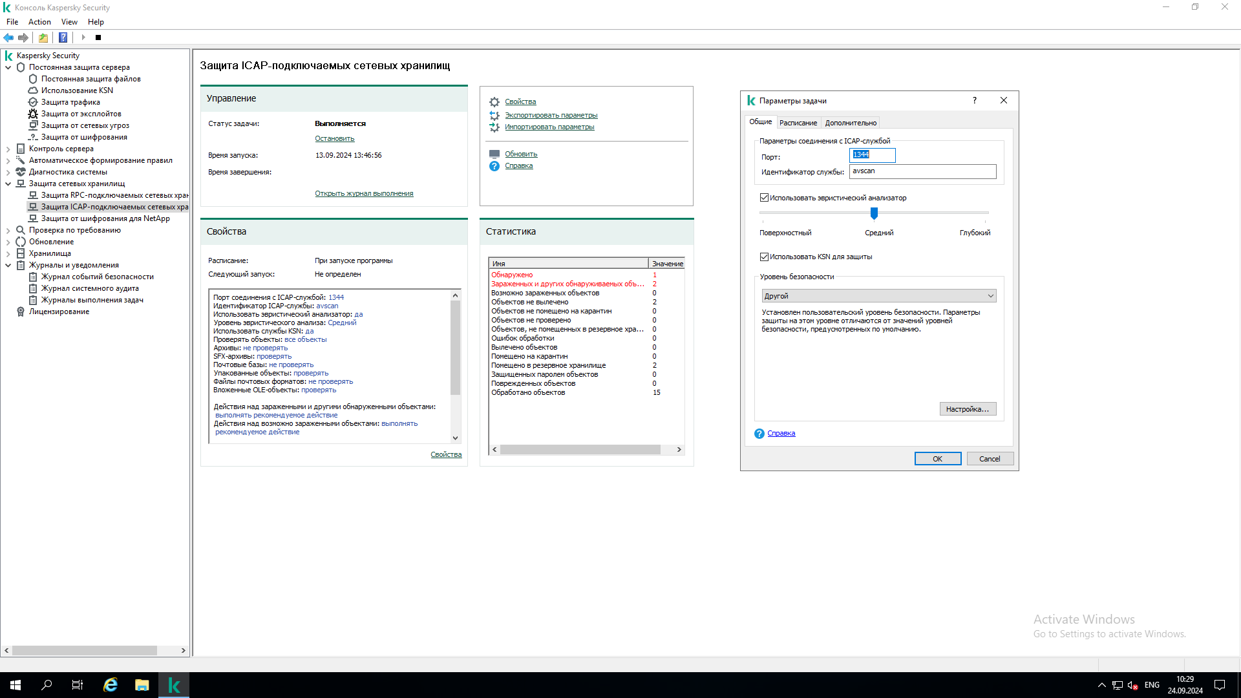Click the Stop task square icon
The image size is (1241, 698).
point(98,37)
